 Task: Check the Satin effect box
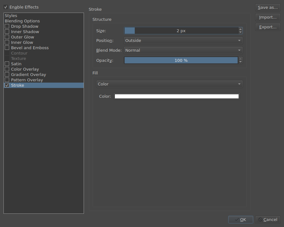pos(7,64)
